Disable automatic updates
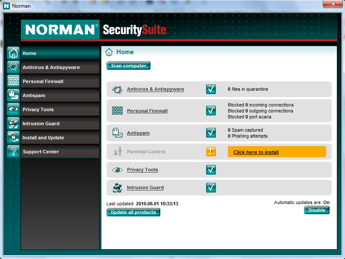 pyautogui.click(x=316, y=210)
